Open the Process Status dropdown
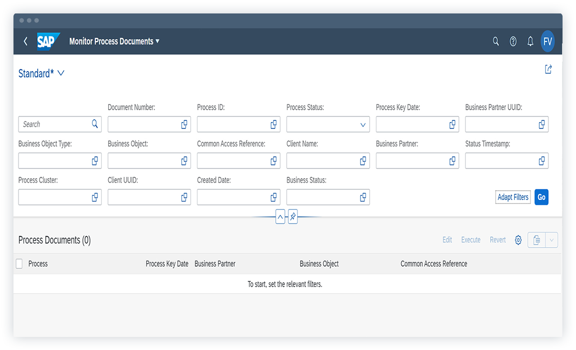 (x=363, y=124)
